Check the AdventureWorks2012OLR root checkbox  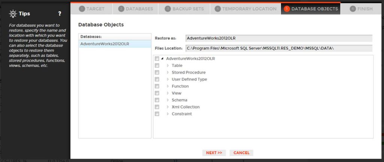(157, 59)
